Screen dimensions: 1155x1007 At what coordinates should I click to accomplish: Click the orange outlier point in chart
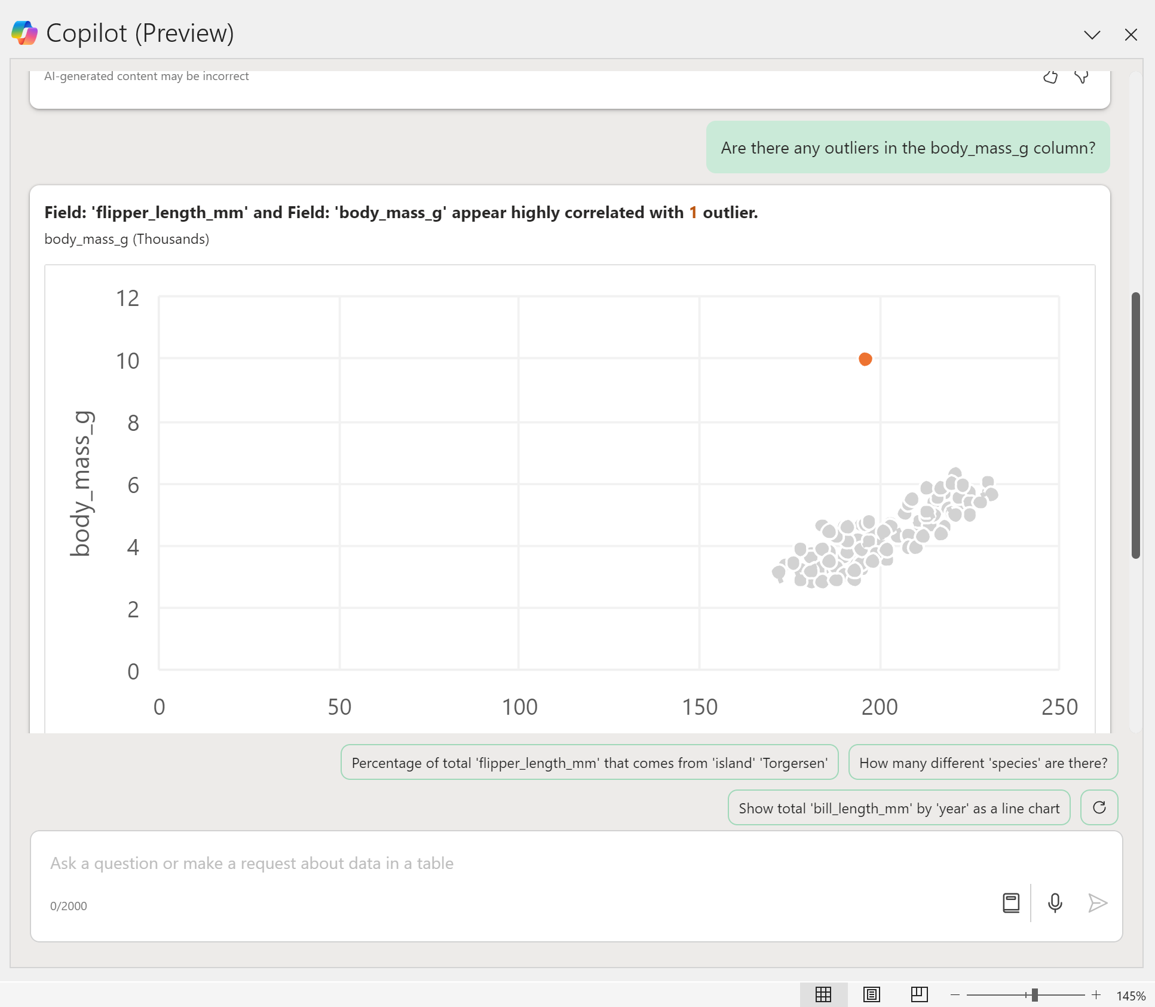pos(865,359)
